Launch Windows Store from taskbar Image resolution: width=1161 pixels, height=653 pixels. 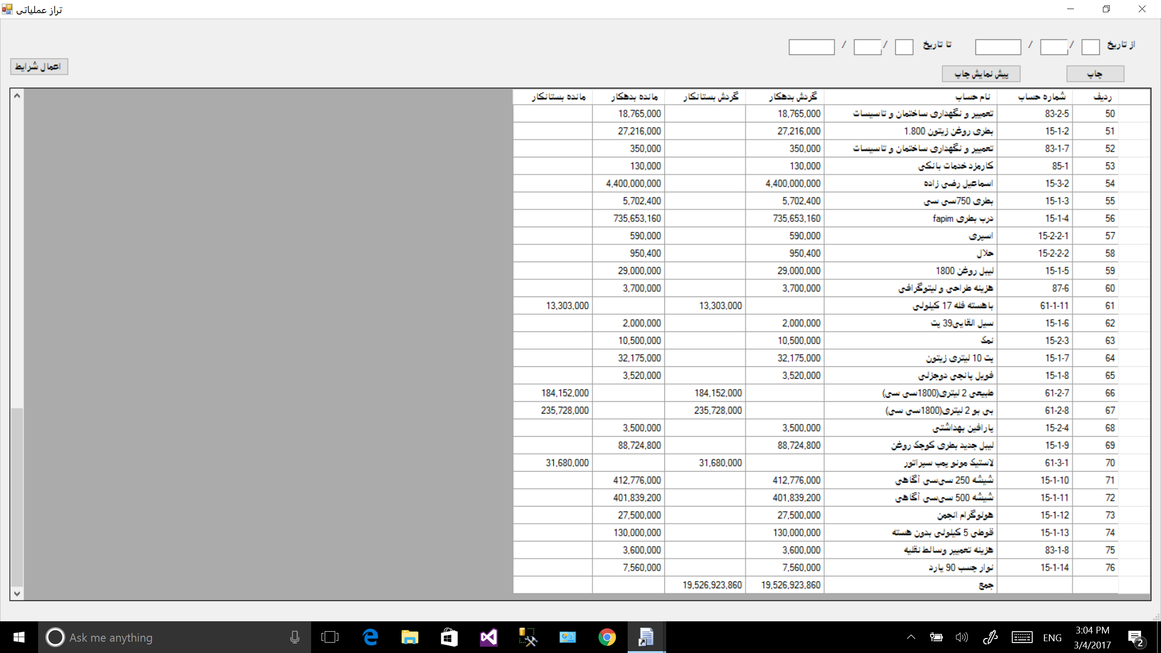coord(449,637)
